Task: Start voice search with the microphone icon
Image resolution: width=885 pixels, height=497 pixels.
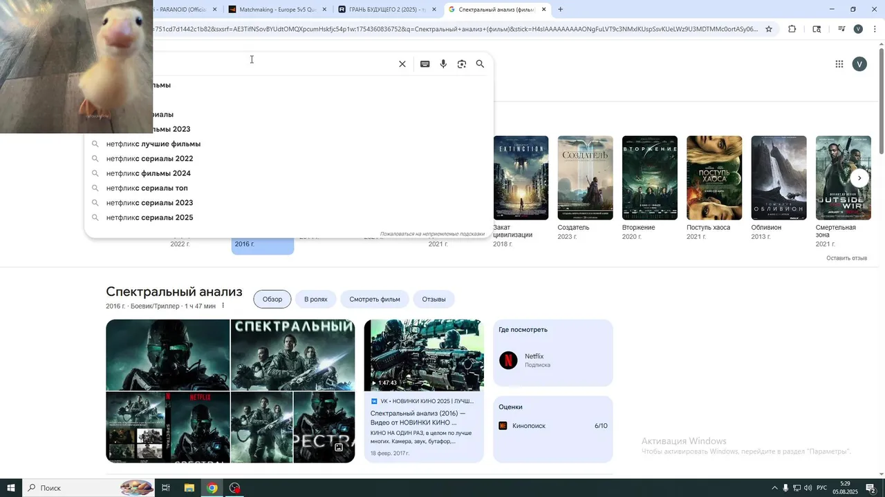Action: pyautogui.click(x=443, y=64)
